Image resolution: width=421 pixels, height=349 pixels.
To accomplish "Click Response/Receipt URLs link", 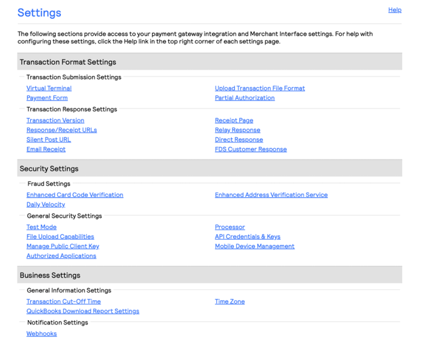I will [62, 130].
